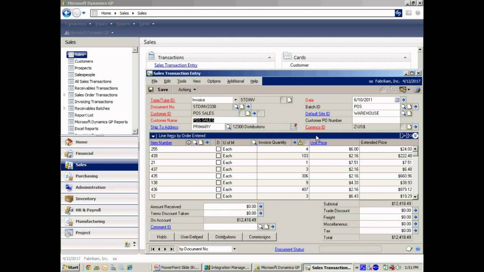This screenshot has width=484, height=272.
Task: Toggle D checkbox for item 437
Action: point(218,169)
